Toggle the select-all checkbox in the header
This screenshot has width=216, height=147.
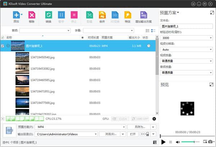pyautogui.click(x=3, y=37)
